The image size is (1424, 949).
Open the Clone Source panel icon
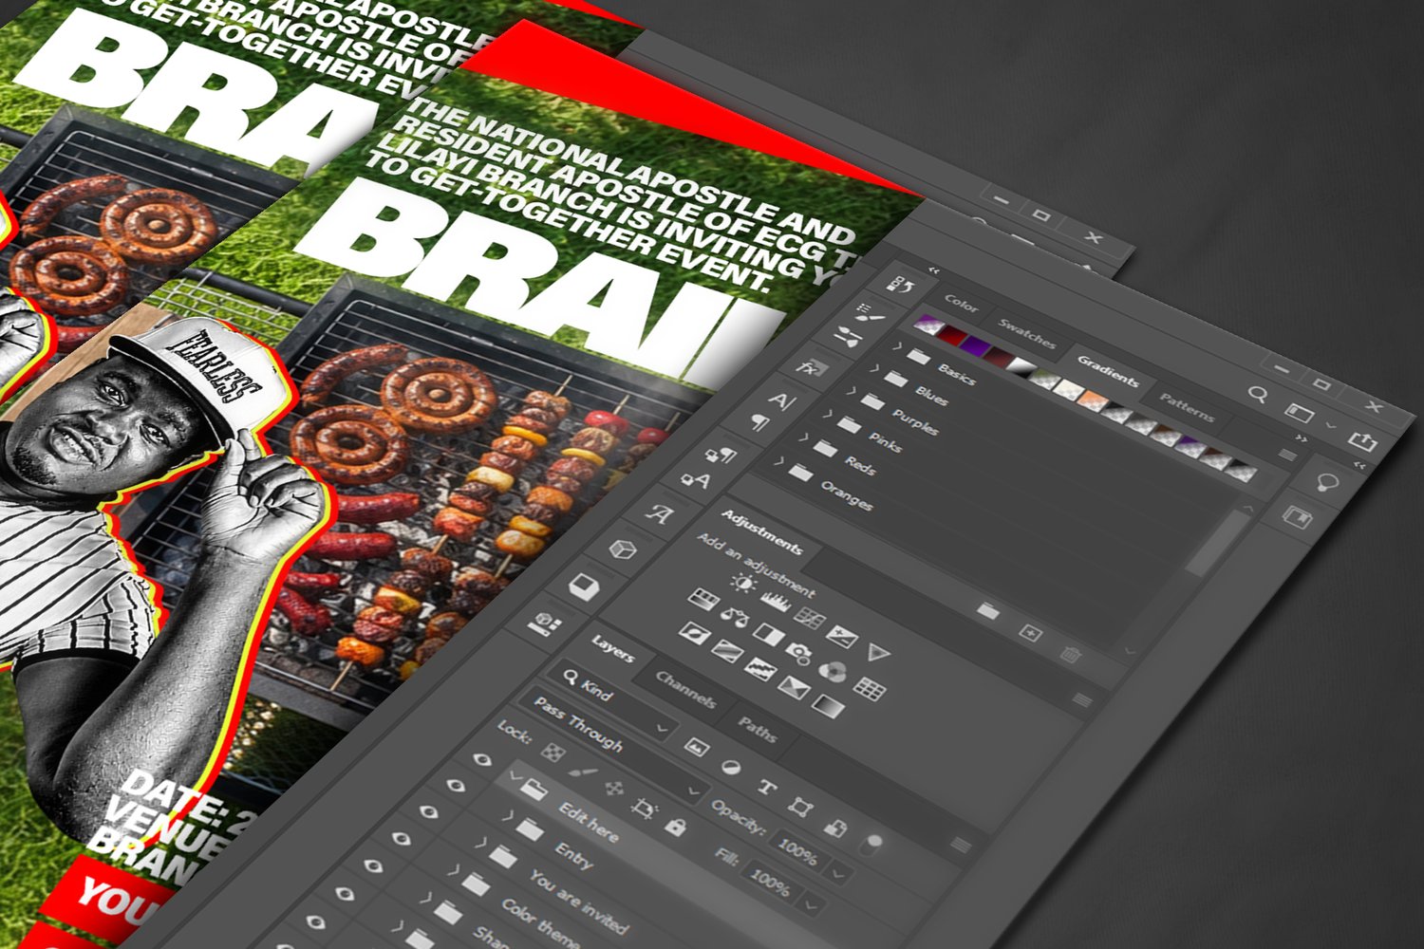click(x=848, y=336)
